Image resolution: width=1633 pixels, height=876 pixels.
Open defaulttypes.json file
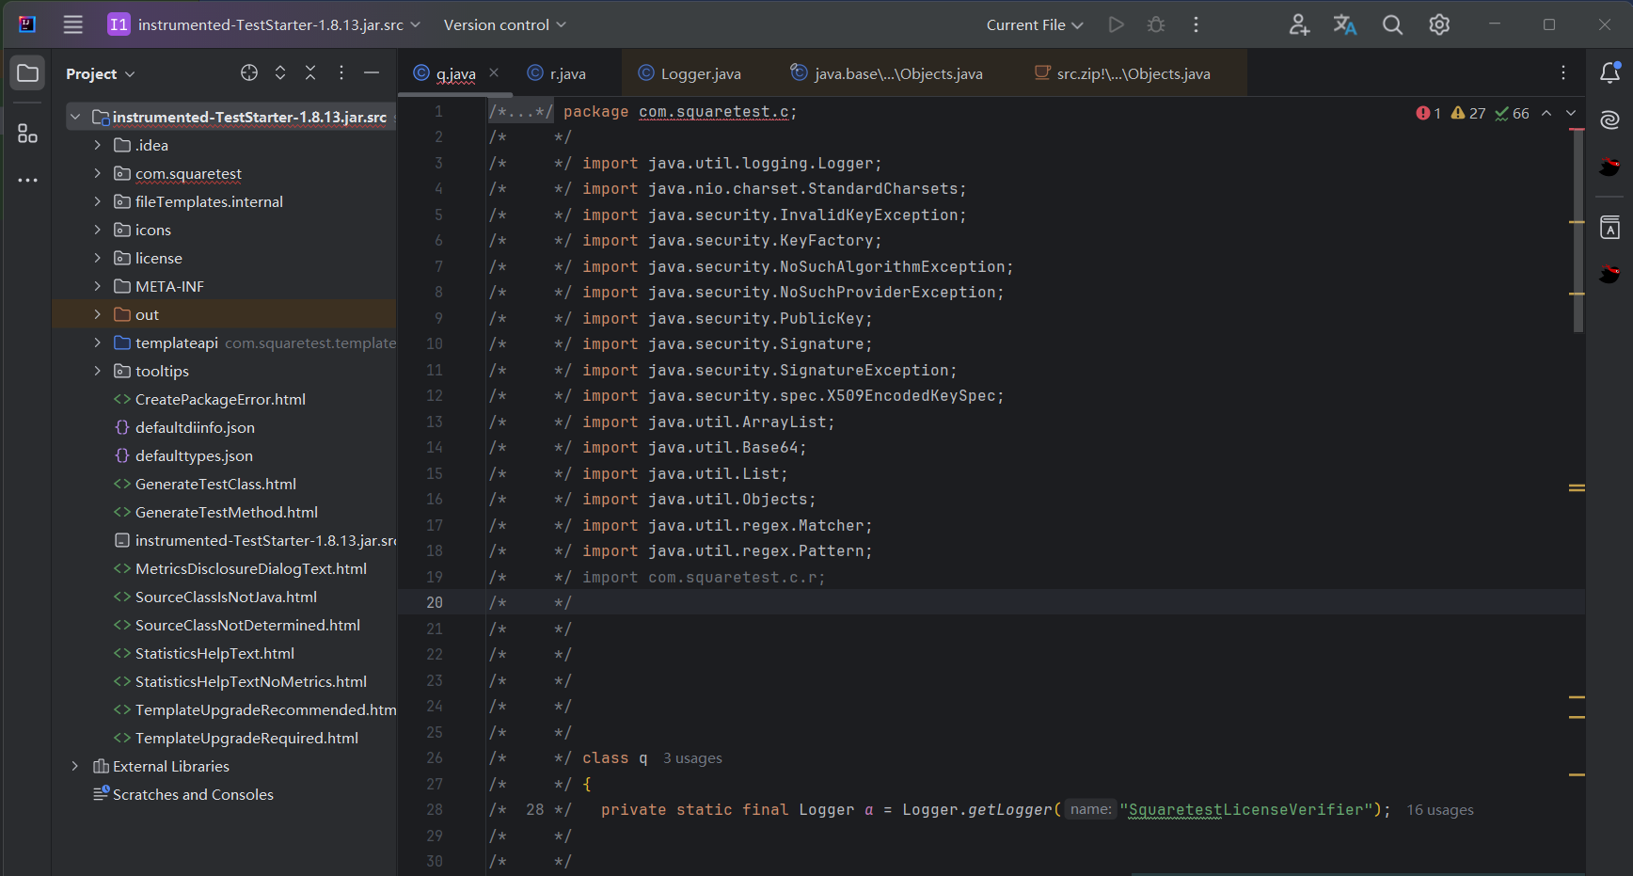tap(194, 455)
